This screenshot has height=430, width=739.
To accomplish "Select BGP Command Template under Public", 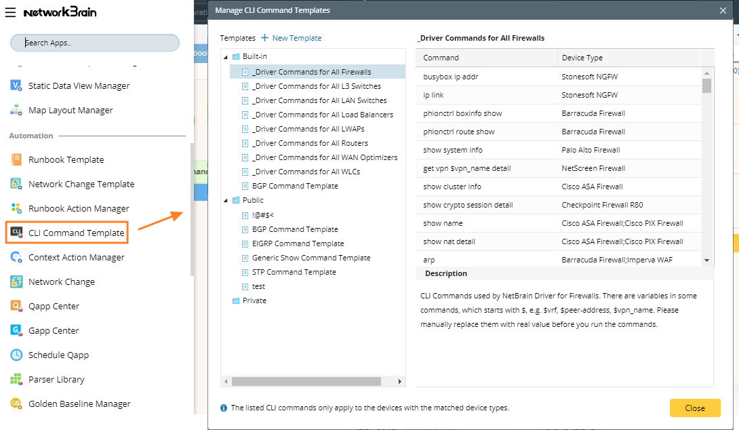I will click(x=295, y=229).
